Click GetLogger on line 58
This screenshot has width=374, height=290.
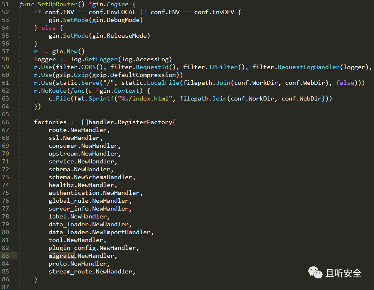pos(101,60)
